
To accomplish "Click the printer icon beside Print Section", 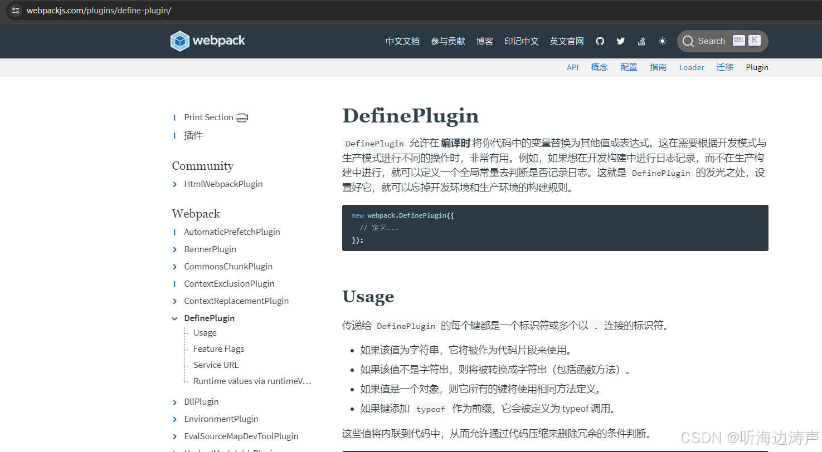I will [x=242, y=117].
